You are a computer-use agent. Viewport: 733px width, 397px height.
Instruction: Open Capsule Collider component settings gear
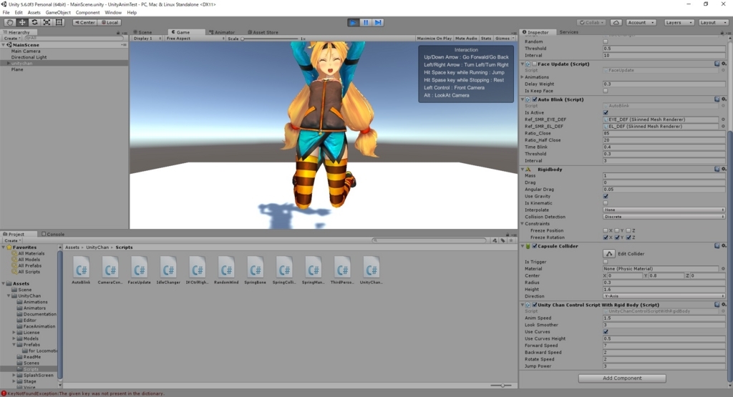(724, 246)
